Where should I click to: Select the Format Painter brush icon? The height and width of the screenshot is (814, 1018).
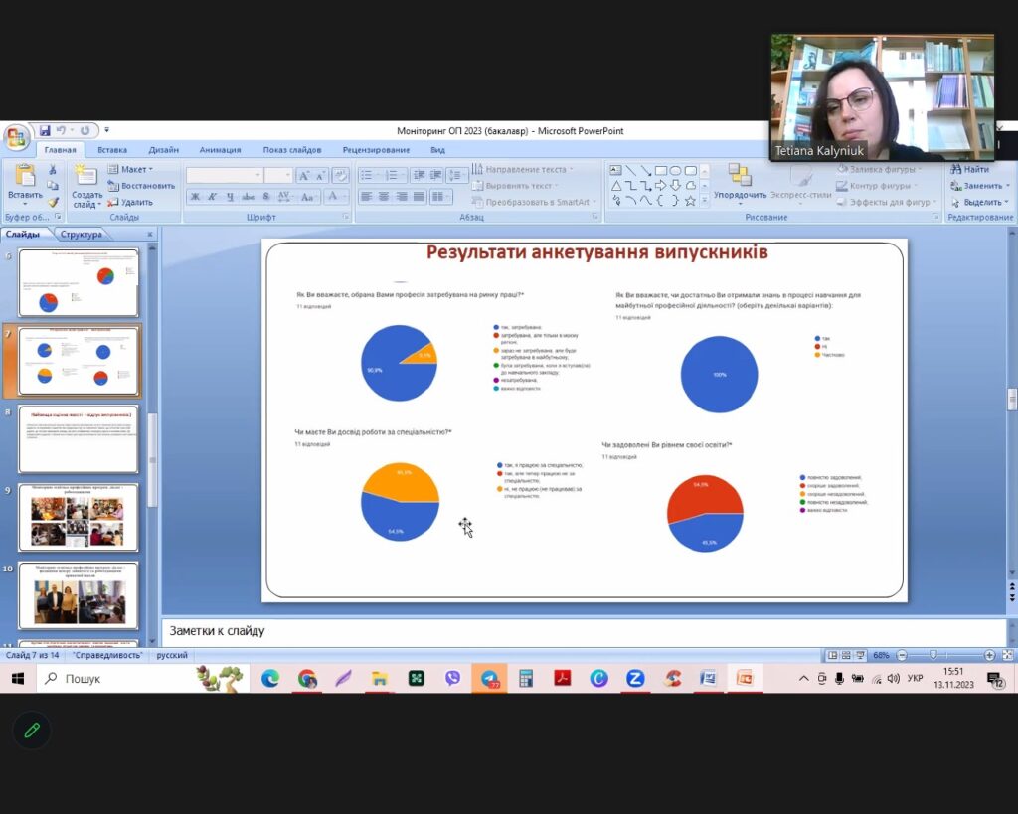point(53,202)
